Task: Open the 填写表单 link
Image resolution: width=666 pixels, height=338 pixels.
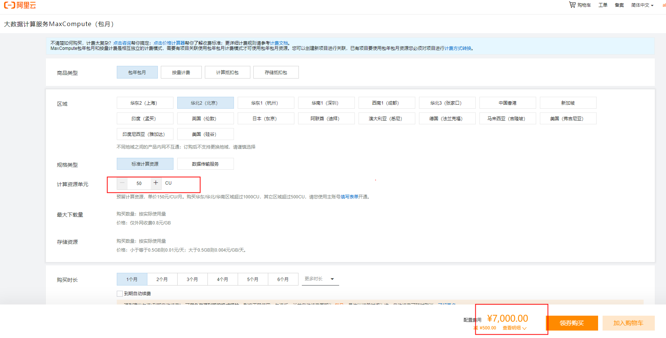Action: (350, 197)
